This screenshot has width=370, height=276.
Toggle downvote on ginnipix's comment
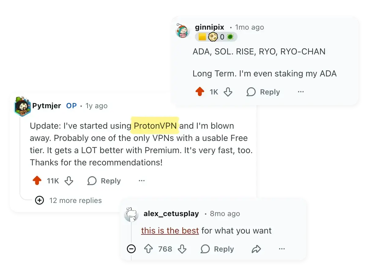click(228, 92)
